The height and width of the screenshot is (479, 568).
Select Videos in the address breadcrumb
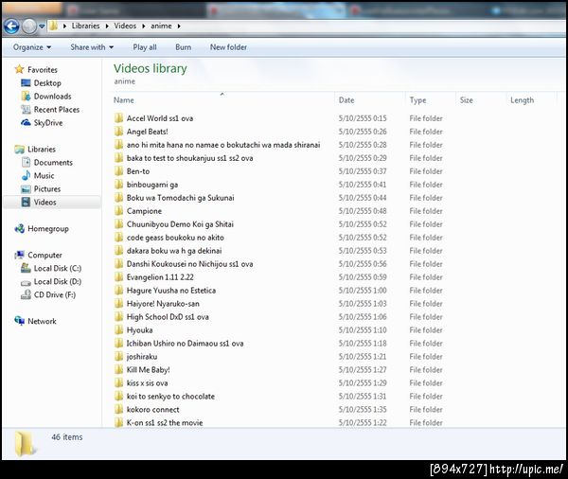click(125, 26)
